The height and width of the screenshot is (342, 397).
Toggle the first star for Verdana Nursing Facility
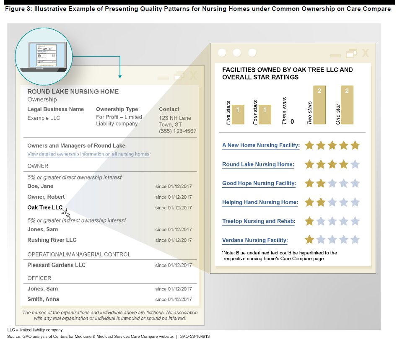tap(309, 240)
